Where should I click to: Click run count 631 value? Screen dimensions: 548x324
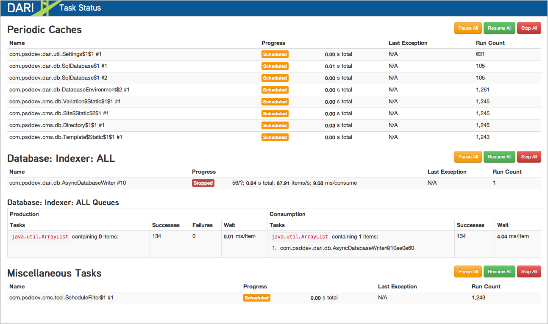click(480, 54)
